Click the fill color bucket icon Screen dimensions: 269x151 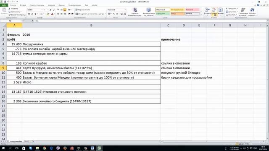click(48, 14)
